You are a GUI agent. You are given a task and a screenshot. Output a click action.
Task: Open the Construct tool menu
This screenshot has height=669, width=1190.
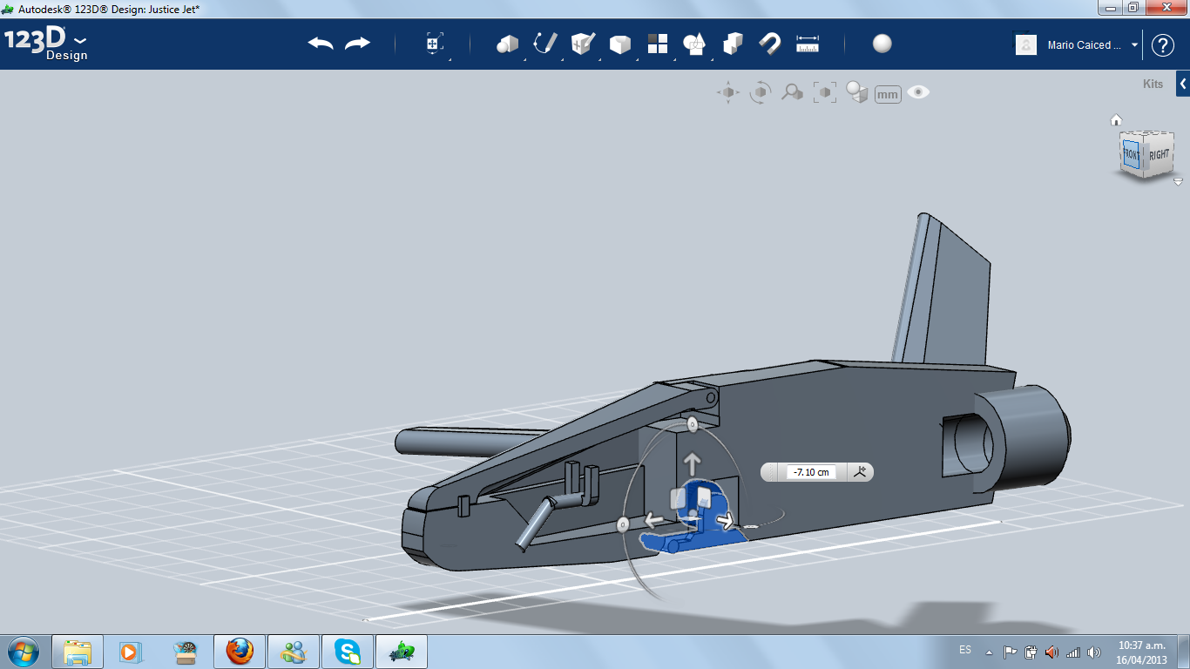click(583, 44)
